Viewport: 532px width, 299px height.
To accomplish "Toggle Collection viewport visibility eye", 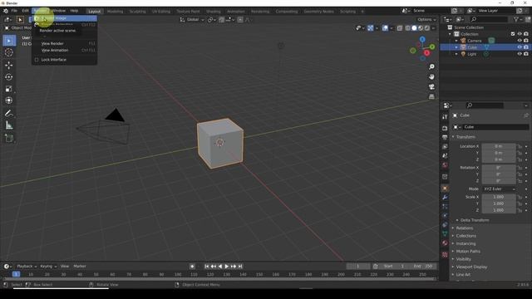I will click(520, 34).
